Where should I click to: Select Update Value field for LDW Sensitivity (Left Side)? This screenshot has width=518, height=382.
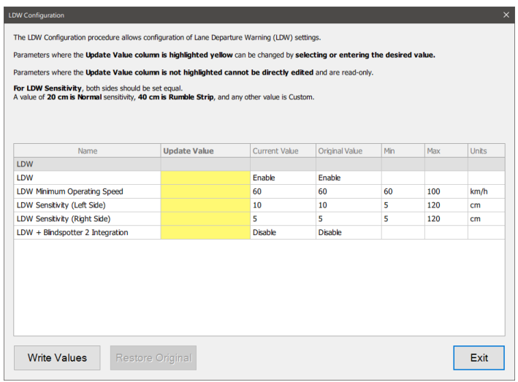(x=205, y=205)
